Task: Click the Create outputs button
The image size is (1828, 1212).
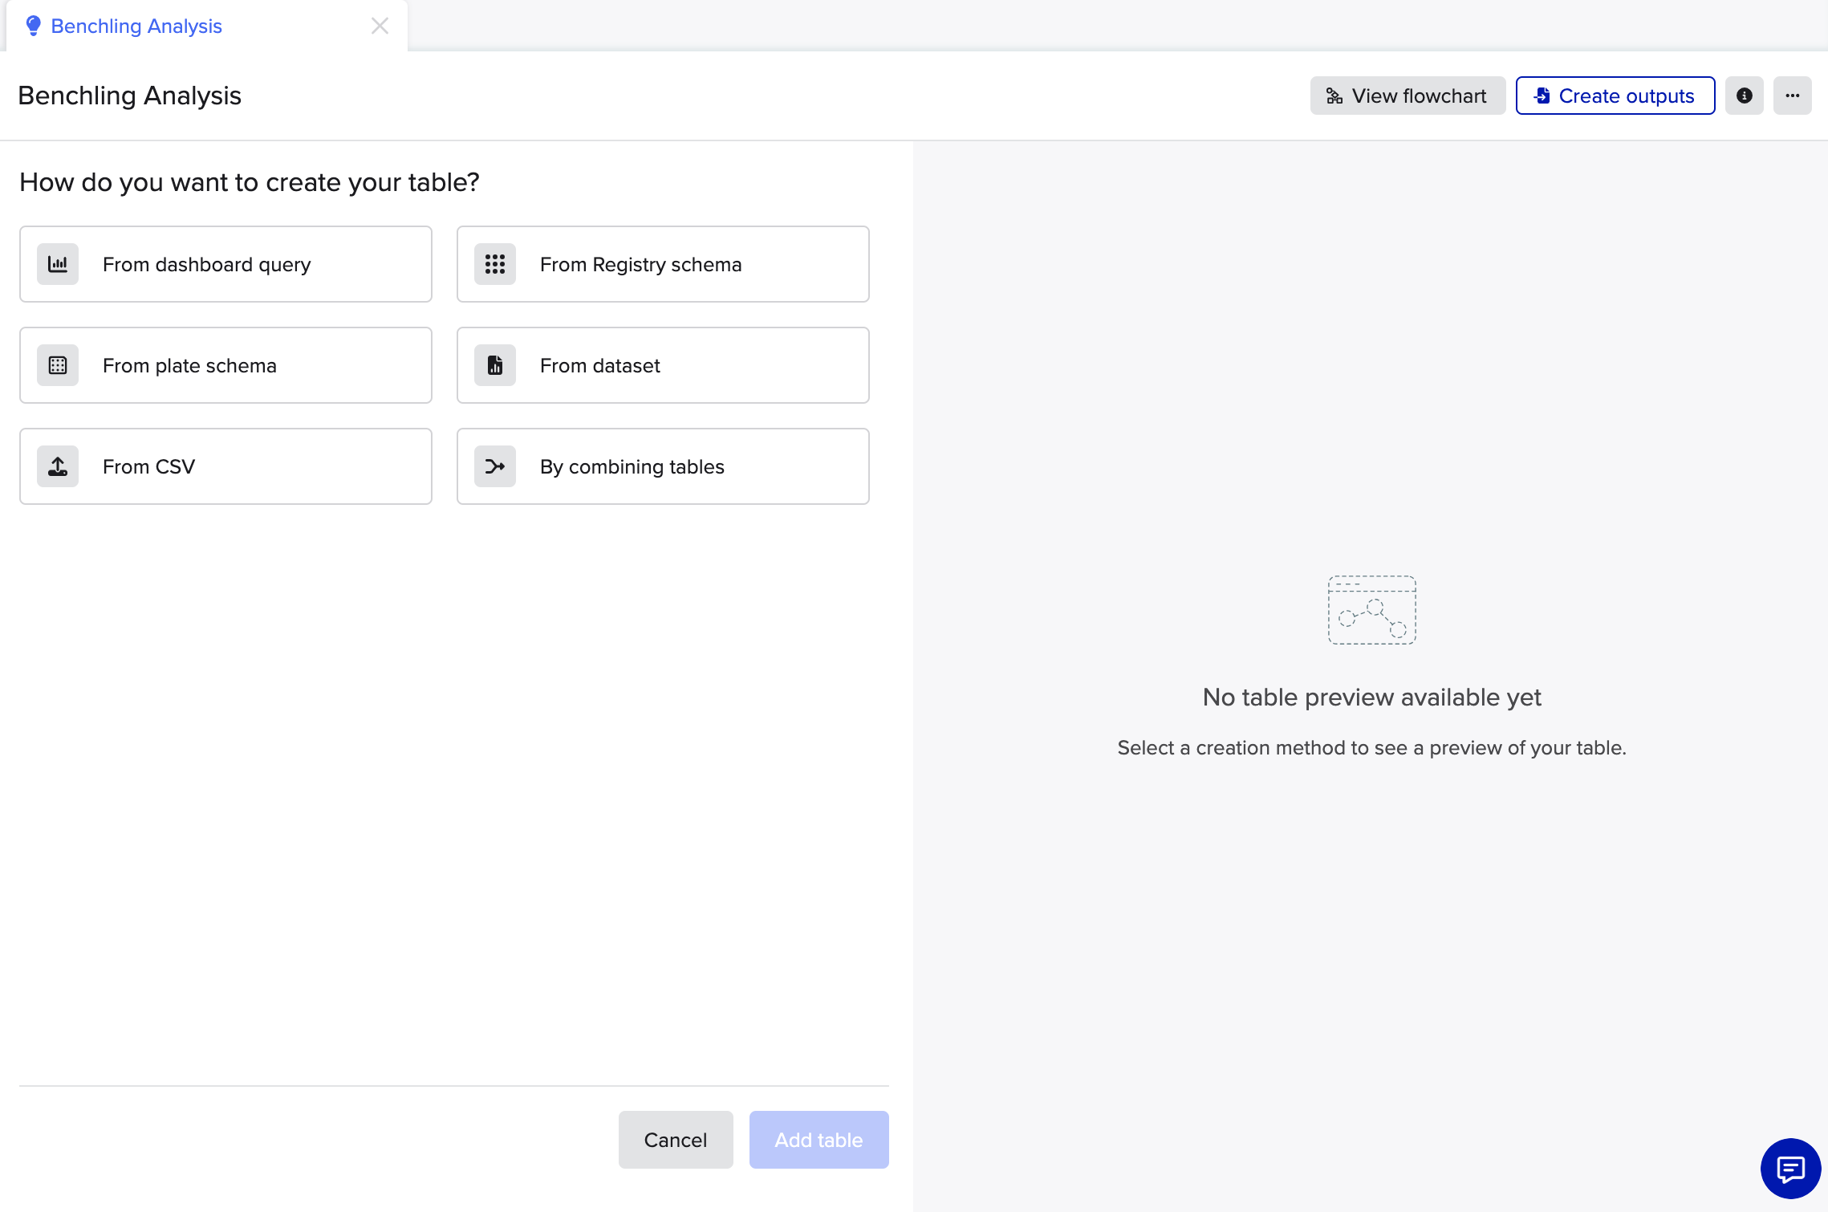Action: click(x=1615, y=96)
